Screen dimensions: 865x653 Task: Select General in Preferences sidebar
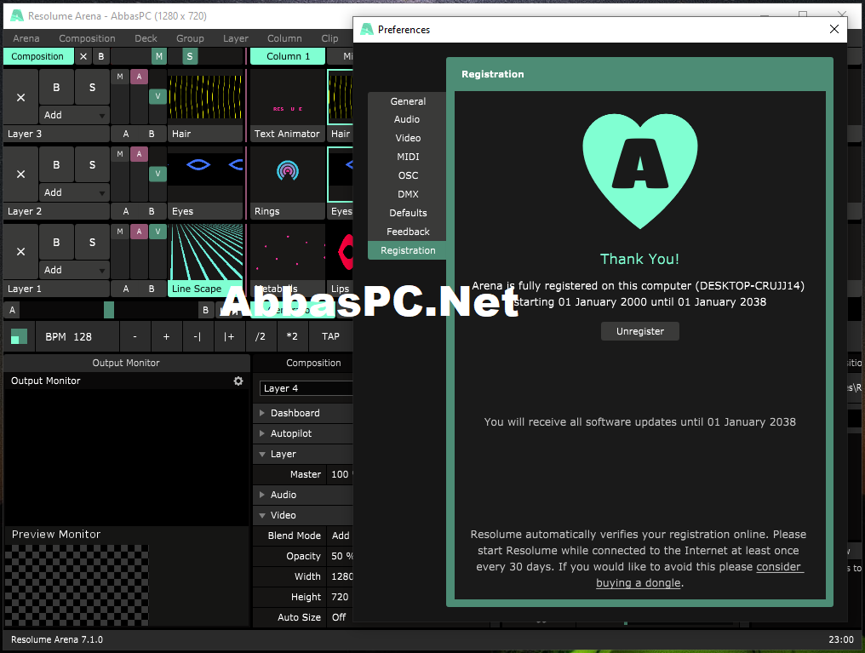[408, 101]
